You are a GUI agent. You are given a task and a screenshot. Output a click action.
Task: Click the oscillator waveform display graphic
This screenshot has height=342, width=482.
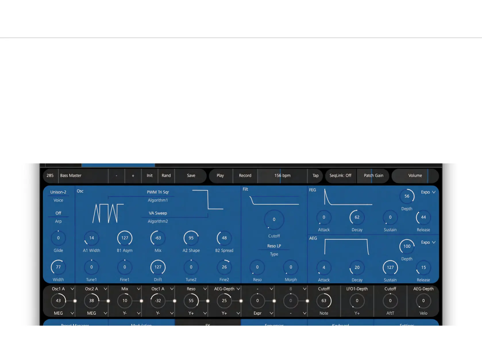pos(108,213)
